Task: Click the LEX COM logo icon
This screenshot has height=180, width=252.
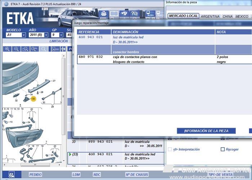Action: pyautogui.click(x=12, y=174)
